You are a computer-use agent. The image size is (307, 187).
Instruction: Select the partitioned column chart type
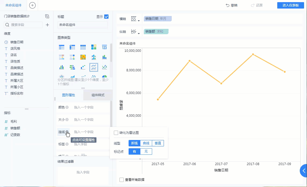coord(94,57)
